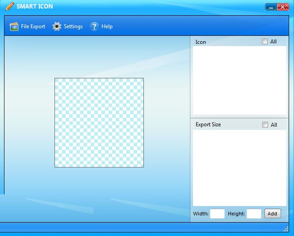
Task: Click the Height input field
Action: pyautogui.click(x=254, y=214)
